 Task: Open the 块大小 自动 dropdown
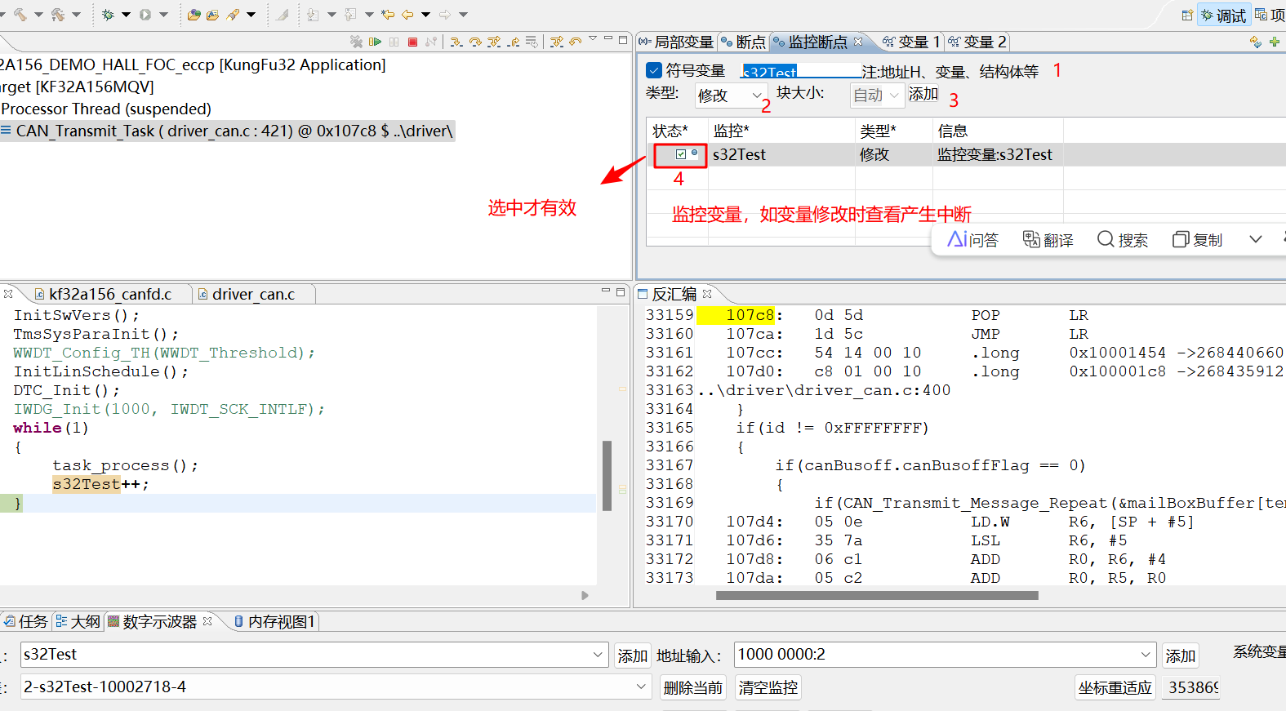pos(877,96)
